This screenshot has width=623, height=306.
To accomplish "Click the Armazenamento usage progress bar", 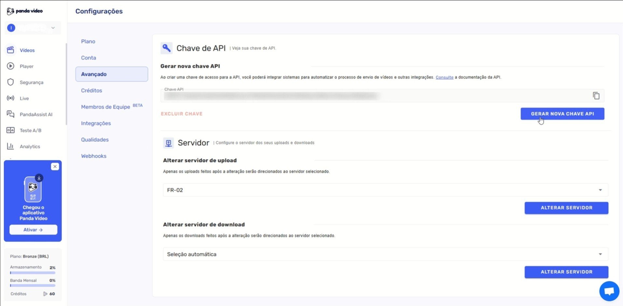I will 33,273.
